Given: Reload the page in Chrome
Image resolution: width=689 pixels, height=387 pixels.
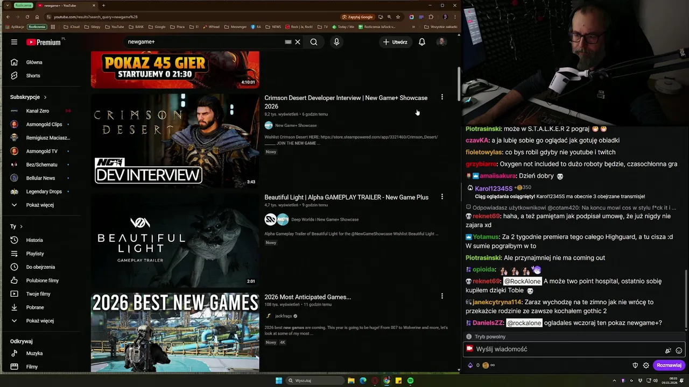Looking at the screenshot, I should pos(27,17).
